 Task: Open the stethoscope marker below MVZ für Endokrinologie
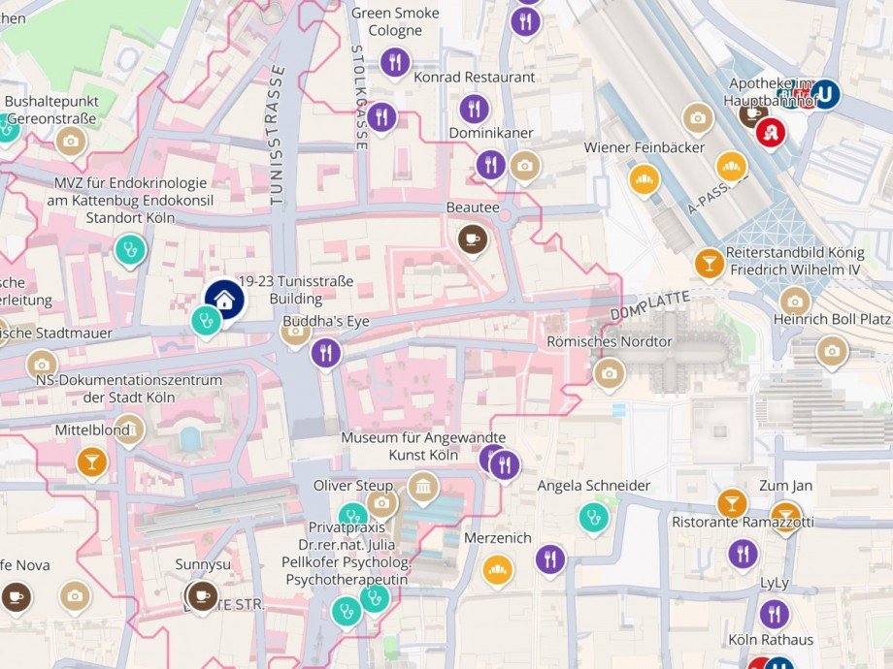pos(130,250)
